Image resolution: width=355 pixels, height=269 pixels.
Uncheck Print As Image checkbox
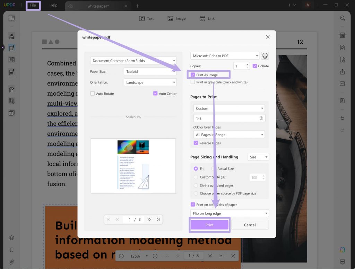pos(193,75)
